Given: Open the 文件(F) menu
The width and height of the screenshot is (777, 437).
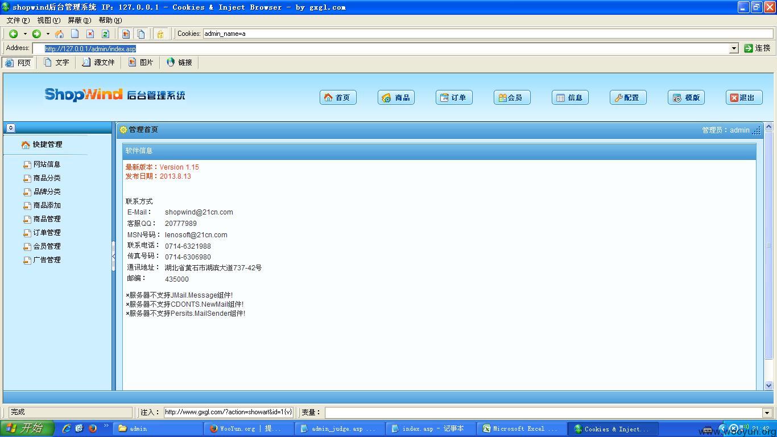Looking at the screenshot, I should (x=18, y=20).
